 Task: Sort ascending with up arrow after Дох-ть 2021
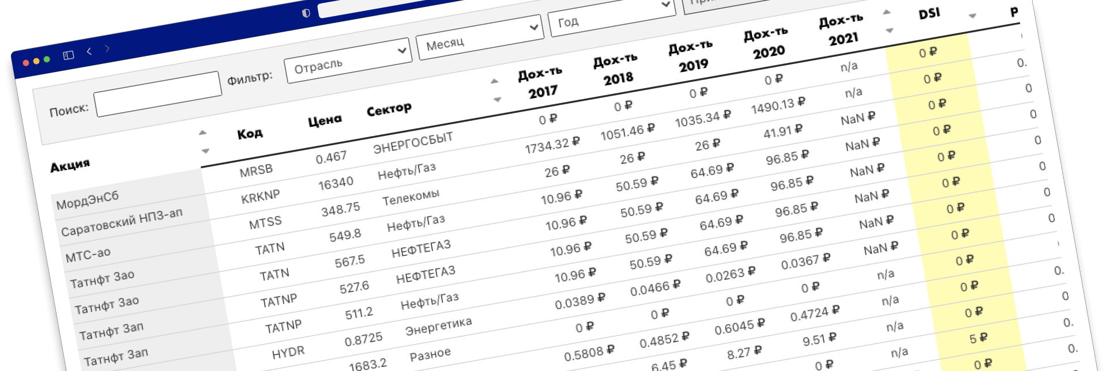tap(887, 12)
